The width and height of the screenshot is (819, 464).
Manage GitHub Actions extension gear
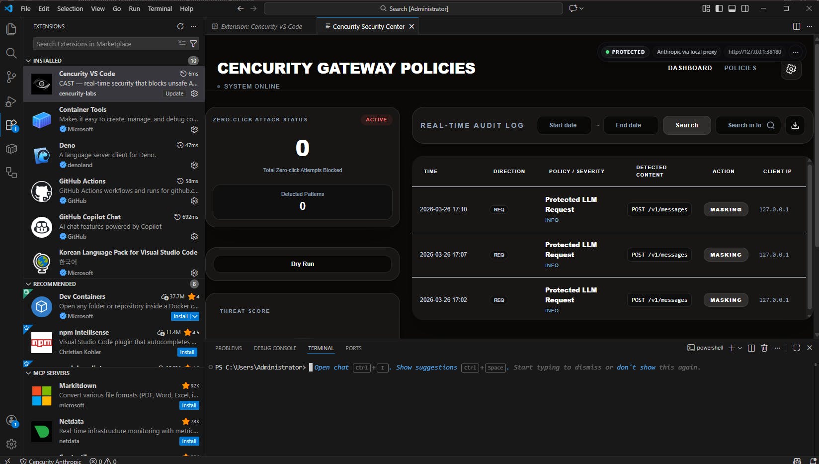[194, 201]
